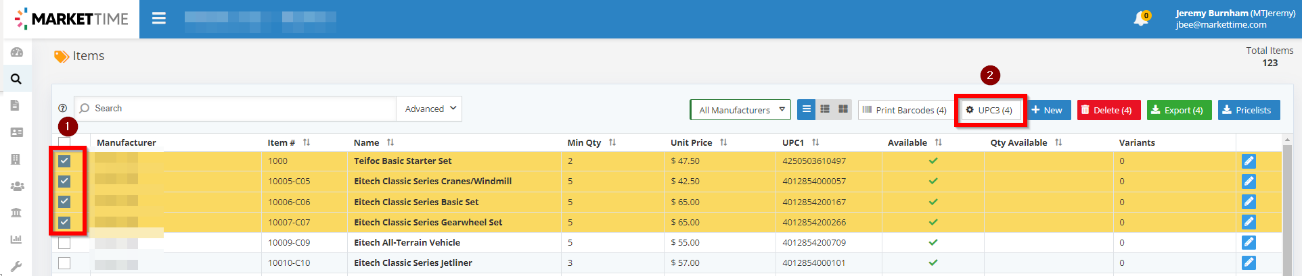
Task: Click the Variants column header
Action: coord(1137,142)
